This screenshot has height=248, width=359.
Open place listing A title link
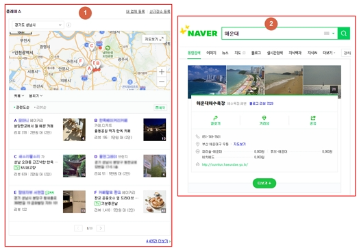(x=23, y=121)
